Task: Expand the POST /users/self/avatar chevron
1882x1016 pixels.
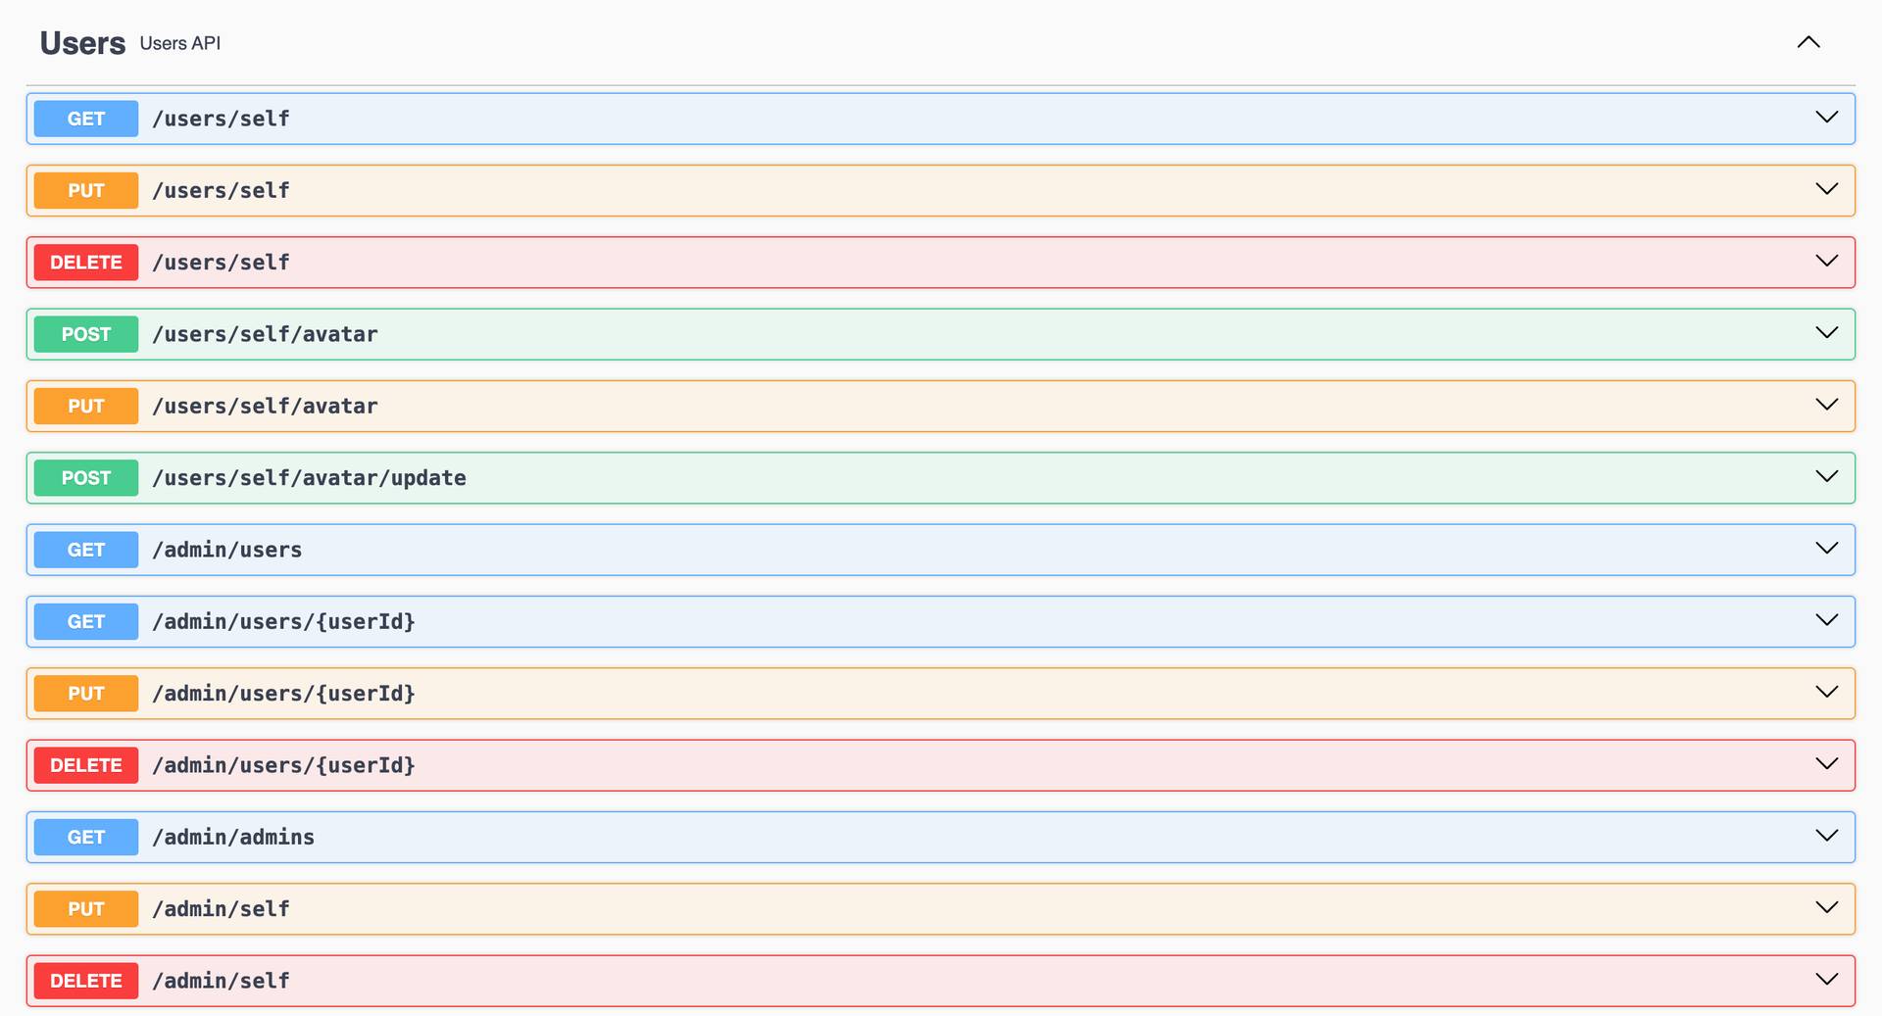Action: (1826, 333)
